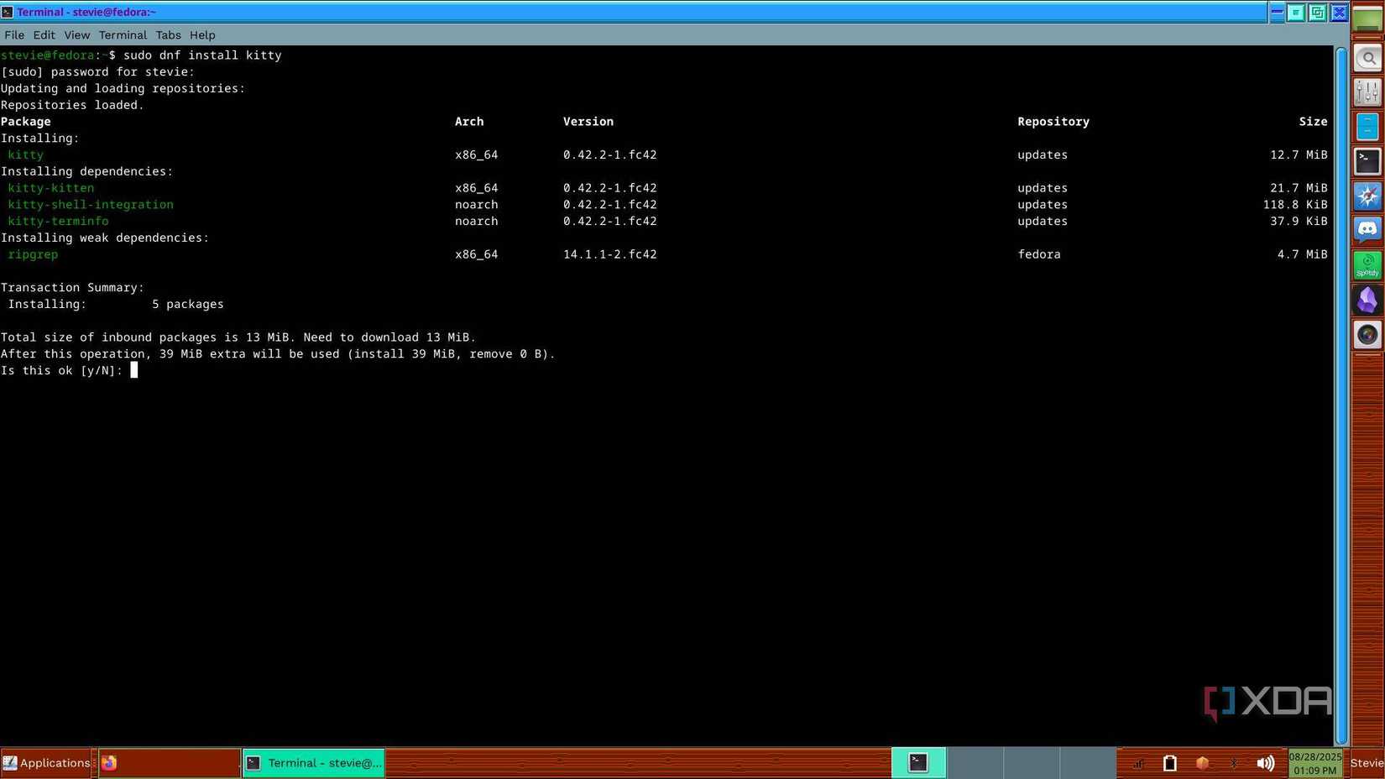Viewport: 1385px width, 779px height.
Task: Open the compass web browser icon
Action: point(1367,195)
